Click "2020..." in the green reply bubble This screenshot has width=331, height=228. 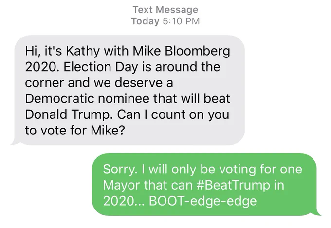coord(124,201)
